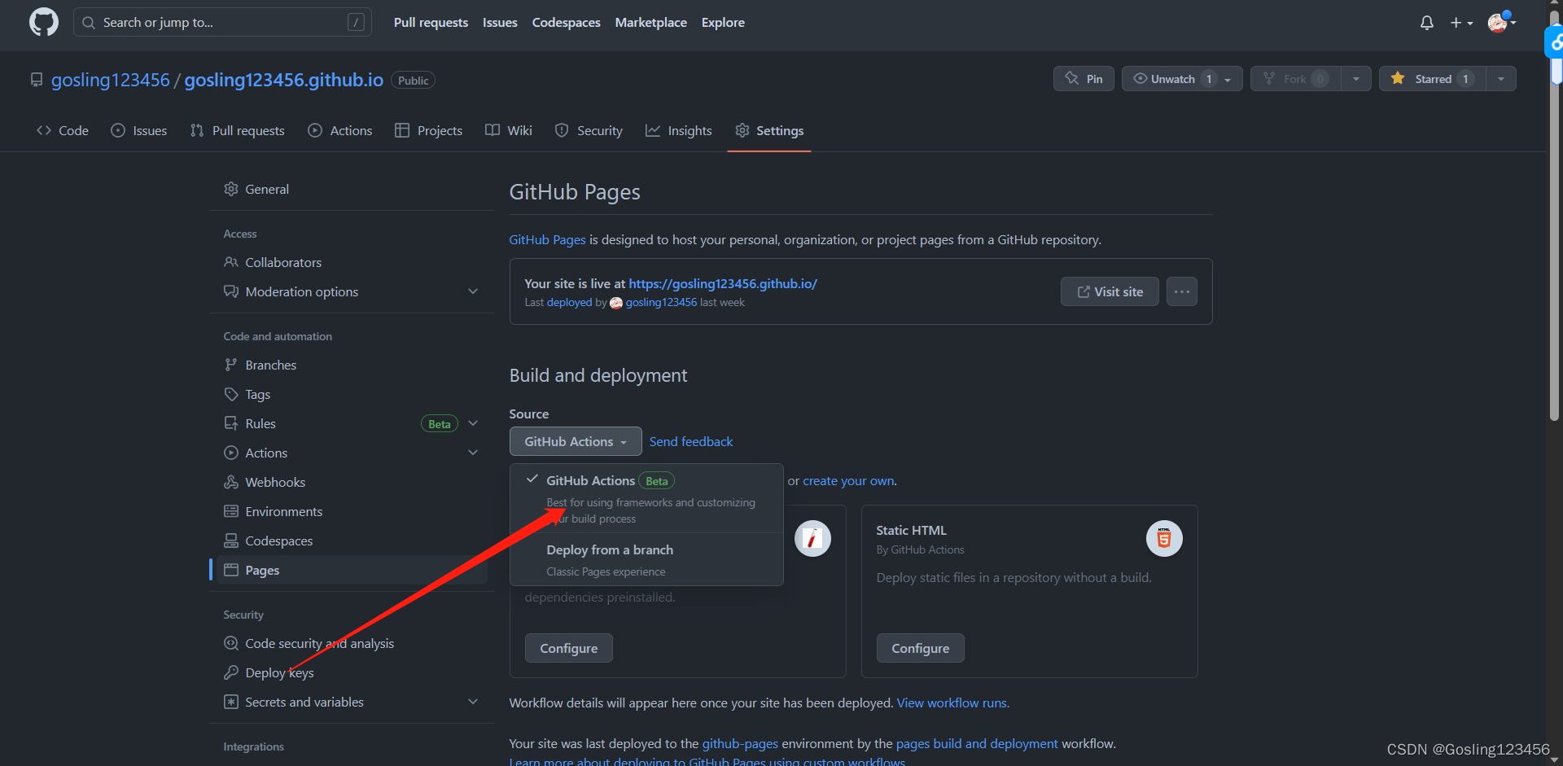Click Configure under the Jekyll card
Viewport: 1563px width, 766px height.
568,648
